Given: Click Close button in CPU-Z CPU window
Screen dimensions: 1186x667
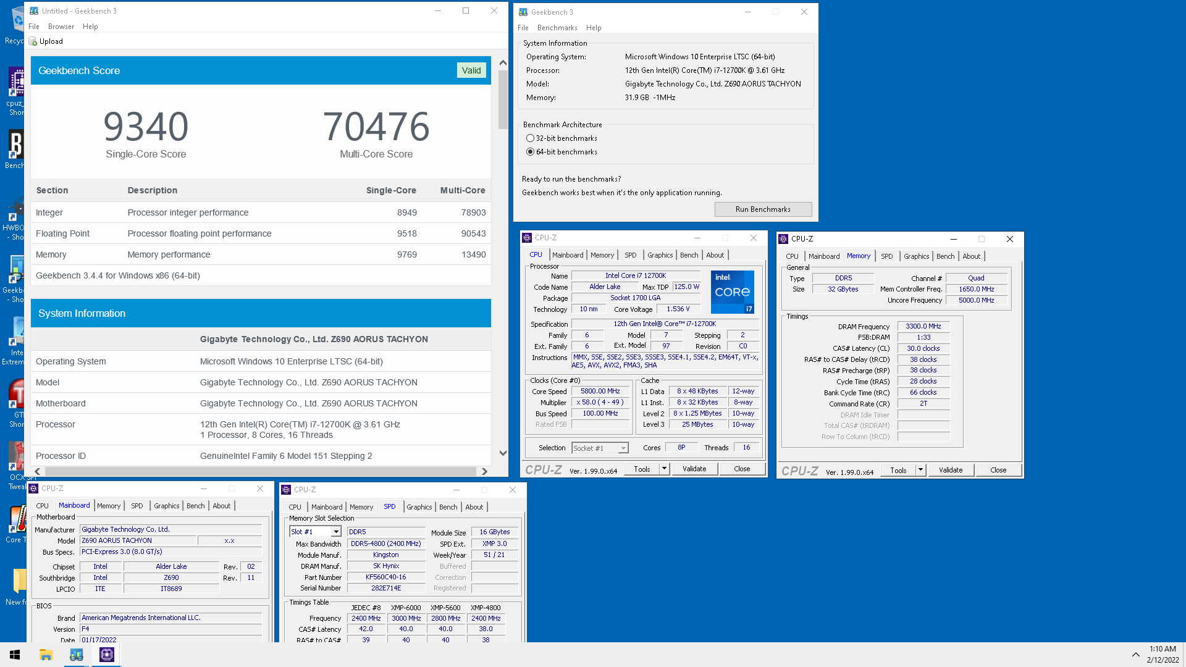Looking at the screenshot, I should pyautogui.click(x=742, y=469).
